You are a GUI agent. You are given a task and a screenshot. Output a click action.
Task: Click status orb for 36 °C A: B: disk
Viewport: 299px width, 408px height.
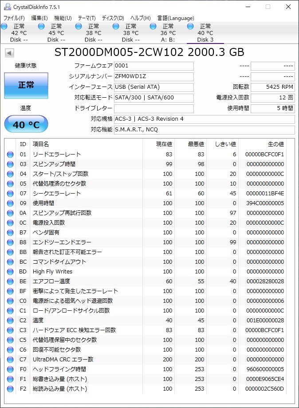click(x=153, y=26)
